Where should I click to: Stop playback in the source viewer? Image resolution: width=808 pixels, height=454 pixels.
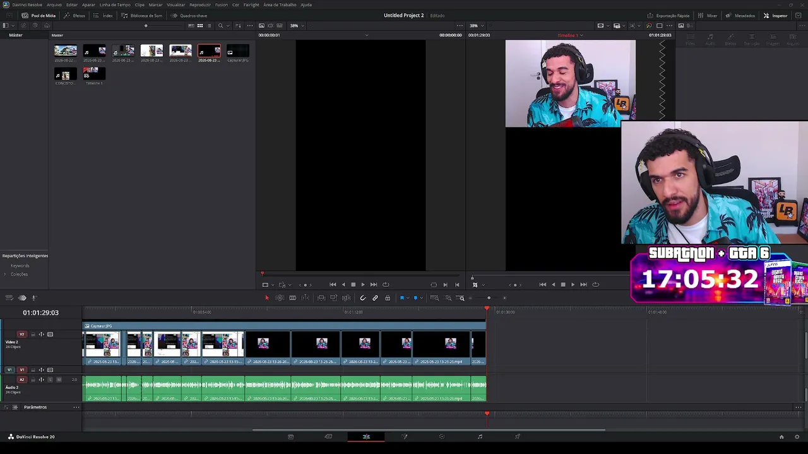pyautogui.click(x=353, y=284)
